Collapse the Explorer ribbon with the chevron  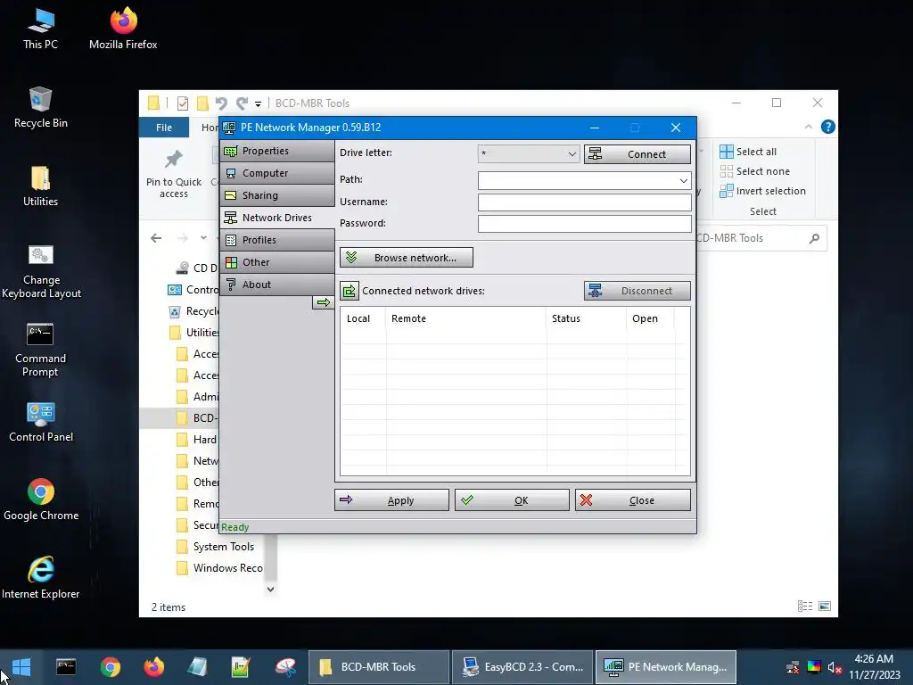[808, 127]
